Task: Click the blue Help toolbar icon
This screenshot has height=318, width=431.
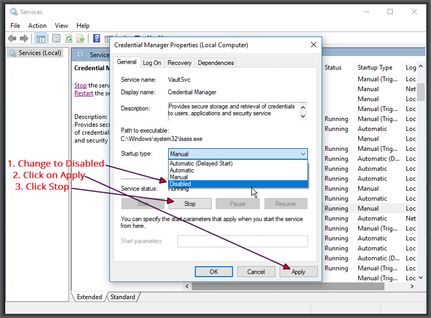Action: pyautogui.click(x=96, y=38)
